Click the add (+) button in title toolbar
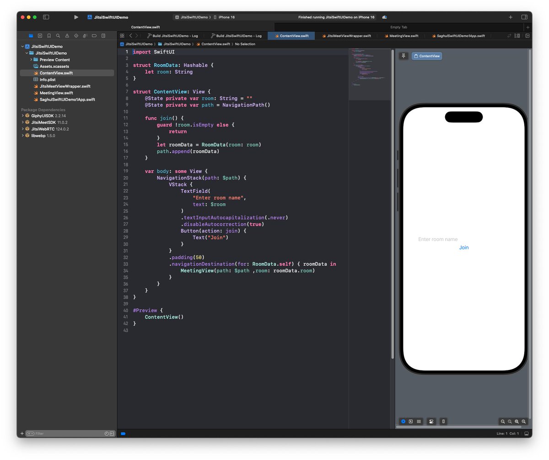This screenshot has height=460, width=549. [511, 17]
